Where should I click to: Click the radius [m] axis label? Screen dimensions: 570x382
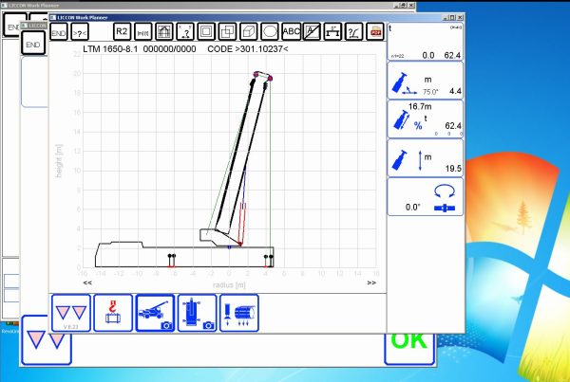click(x=229, y=285)
